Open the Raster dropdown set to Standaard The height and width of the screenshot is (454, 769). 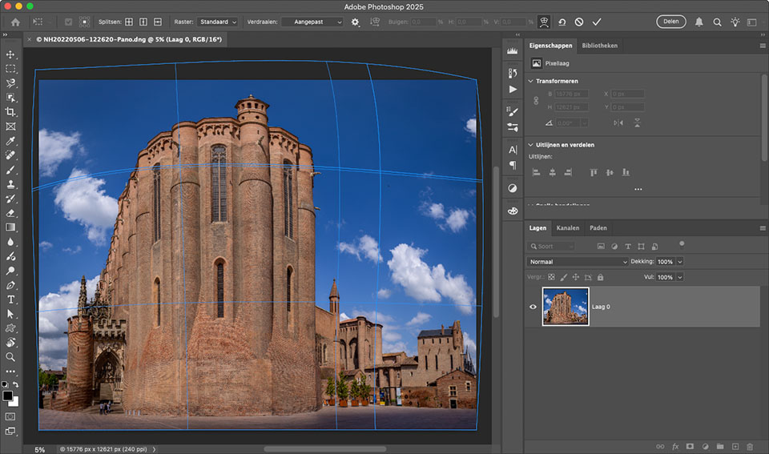coord(217,22)
